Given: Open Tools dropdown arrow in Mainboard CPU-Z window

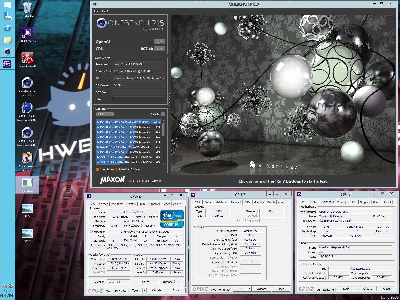Looking at the screenshot, I should coord(355,289).
